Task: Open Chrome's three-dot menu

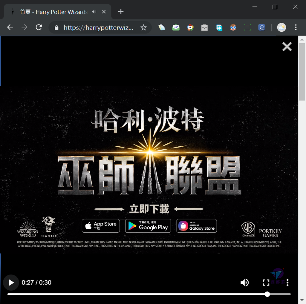Action: pyautogui.click(x=296, y=27)
